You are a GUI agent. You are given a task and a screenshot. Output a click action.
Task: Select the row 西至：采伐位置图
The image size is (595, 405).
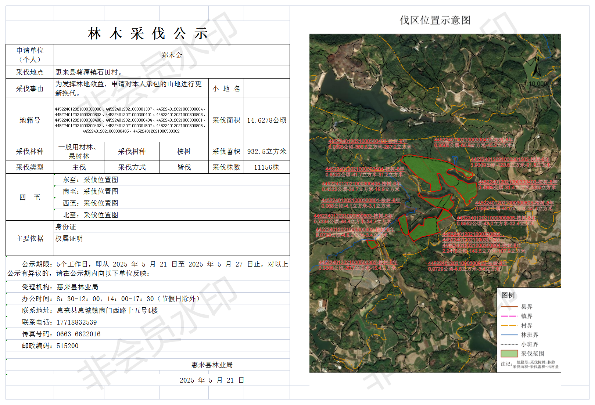click(172, 203)
